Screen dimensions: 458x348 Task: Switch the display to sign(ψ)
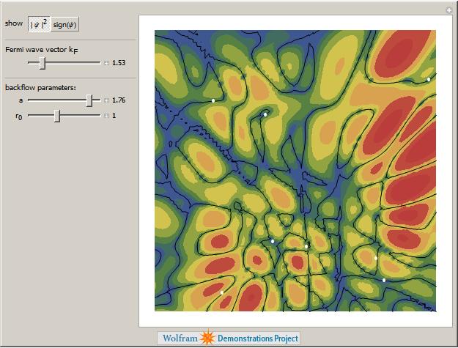tap(64, 24)
